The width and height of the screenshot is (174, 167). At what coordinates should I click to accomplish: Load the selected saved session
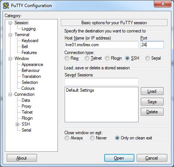(152, 91)
